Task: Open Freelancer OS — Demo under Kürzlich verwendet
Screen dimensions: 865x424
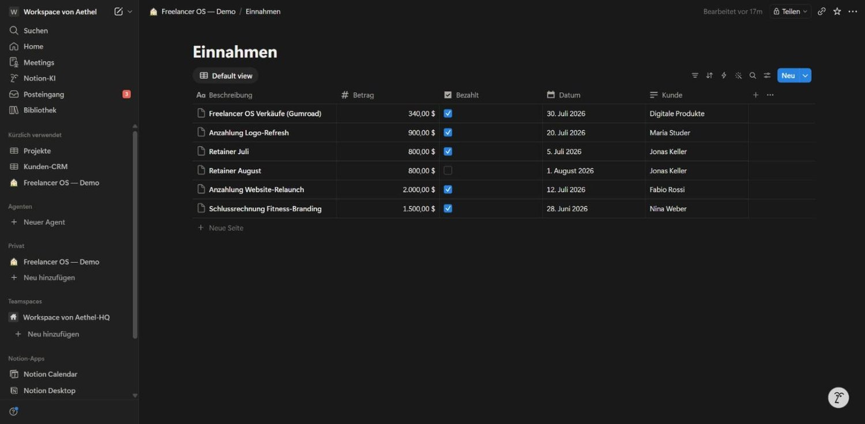Action: [69, 183]
